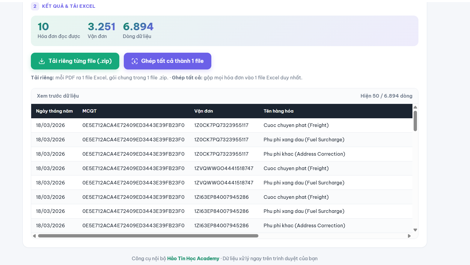470x265 pixels.
Task: Click the left arrow of the horizontal scrollbar
Action: click(34, 236)
